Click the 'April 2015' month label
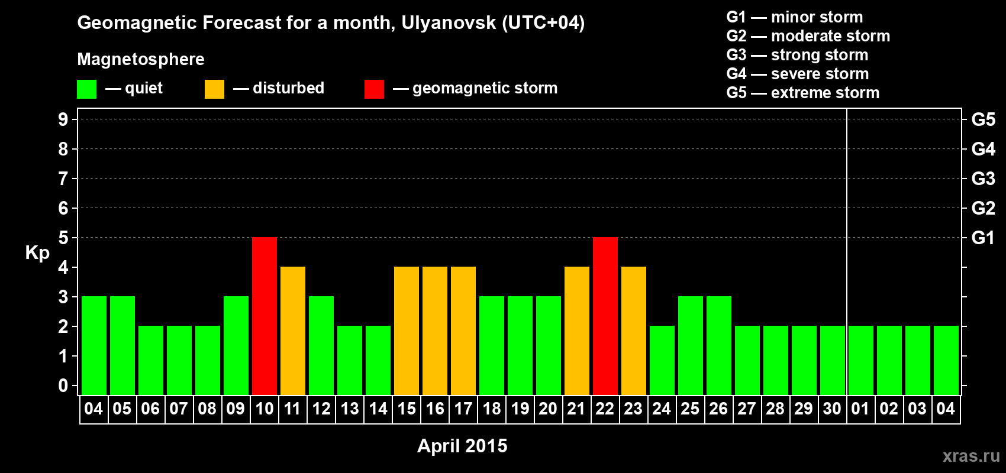Viewport: 1006px width, 473px height. pyautogui.click(x=462, y=446)
